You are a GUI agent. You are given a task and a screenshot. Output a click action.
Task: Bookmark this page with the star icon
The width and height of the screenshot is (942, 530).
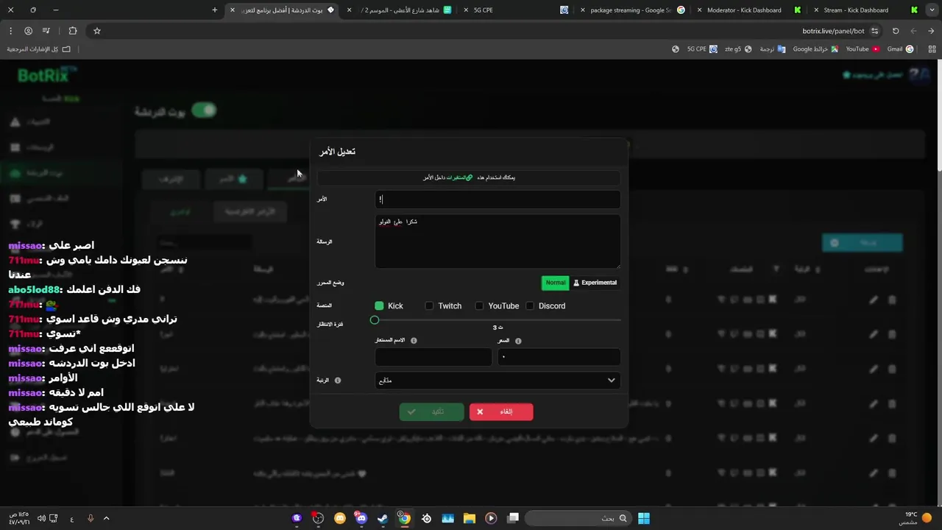(x=96, y=31)
